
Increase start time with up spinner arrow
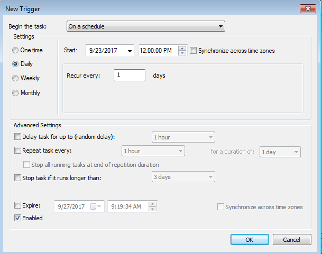[x=182, y=49]
